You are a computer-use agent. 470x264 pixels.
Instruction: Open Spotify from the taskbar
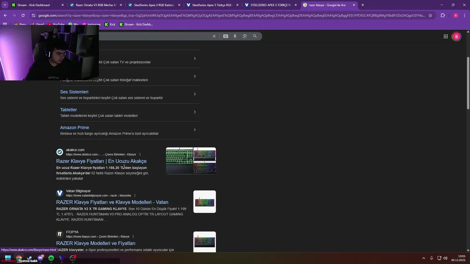[x=51, y=258]
